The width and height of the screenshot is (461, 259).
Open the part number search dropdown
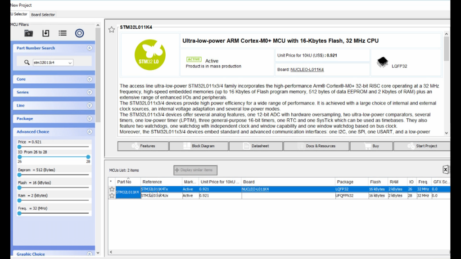pos(70,63)
